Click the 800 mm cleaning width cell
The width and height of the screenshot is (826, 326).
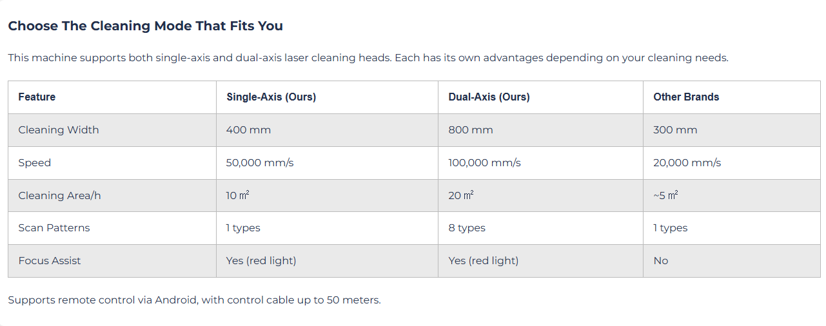471,130
